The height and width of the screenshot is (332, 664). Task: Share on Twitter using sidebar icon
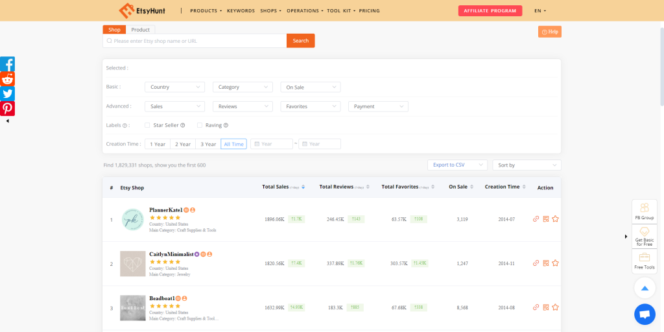(x=7, y=94)
